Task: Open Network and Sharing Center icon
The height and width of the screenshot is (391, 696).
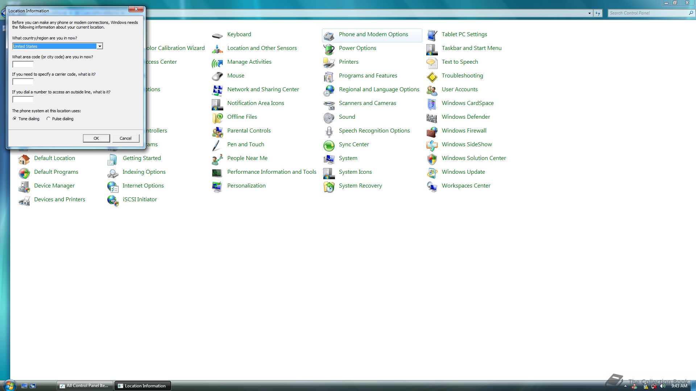Action: (x=217, y=90)
